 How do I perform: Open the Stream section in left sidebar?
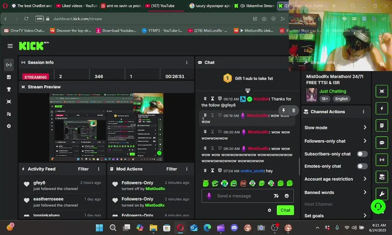[x=9, y=65]
